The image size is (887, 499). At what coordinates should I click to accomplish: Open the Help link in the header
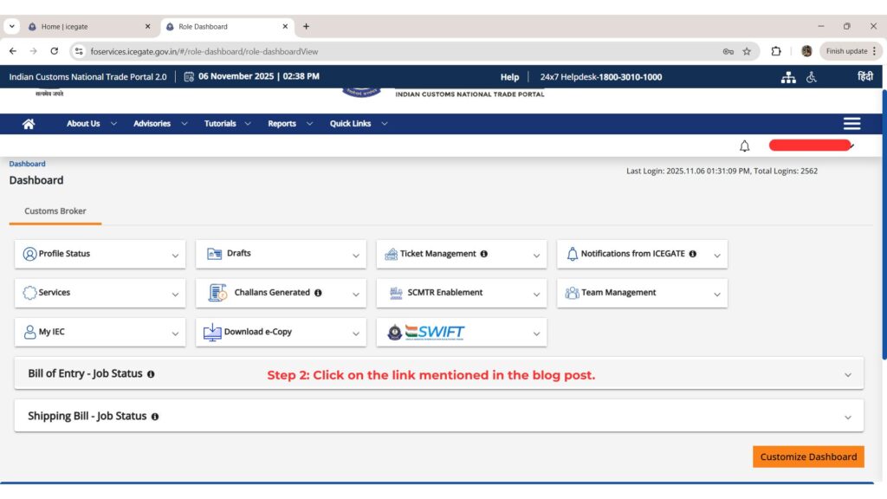coord(509,77)
